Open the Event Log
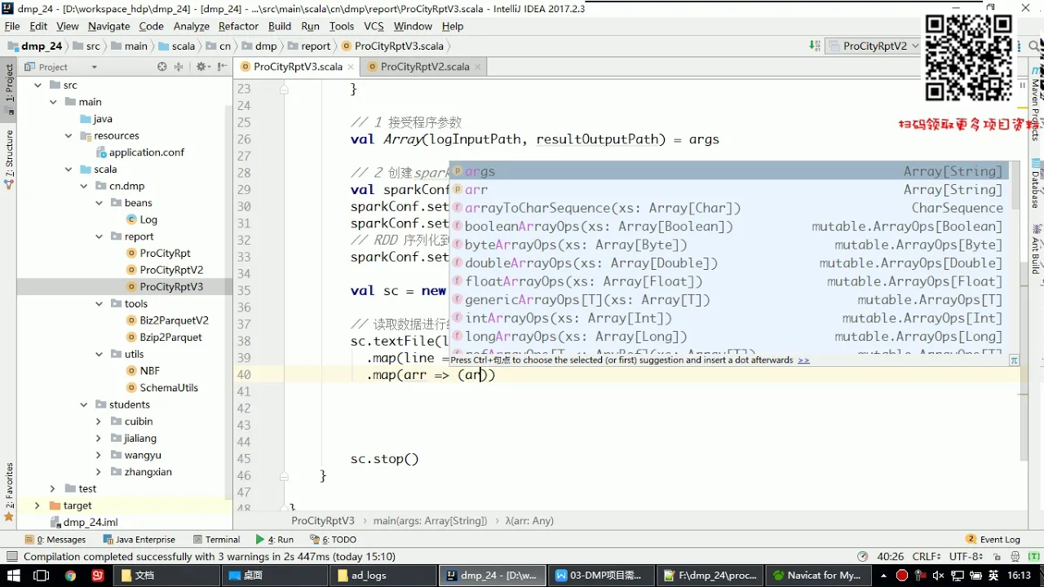This screenshot has height=587, width=1044. pyautogui.click(x=993, y=539)
